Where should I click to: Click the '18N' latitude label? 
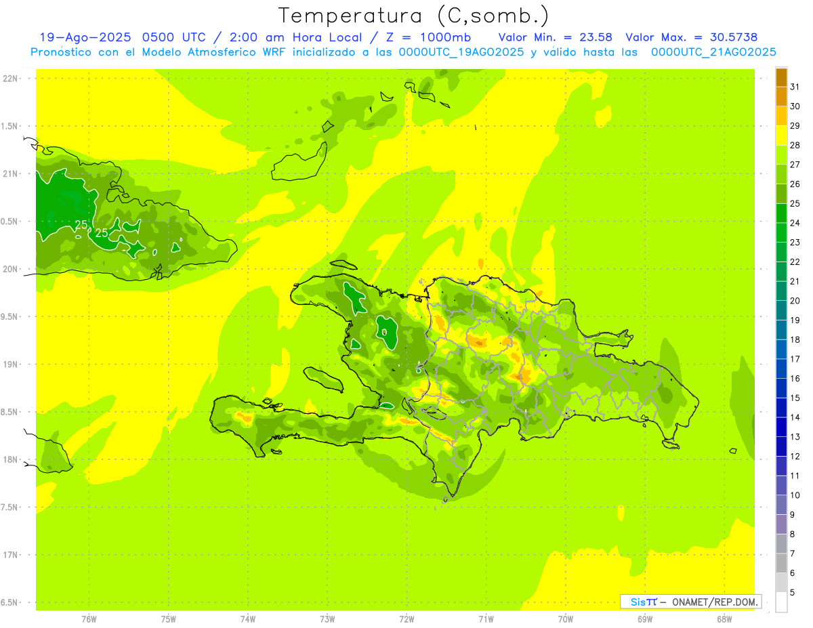[x=11, y=459]
